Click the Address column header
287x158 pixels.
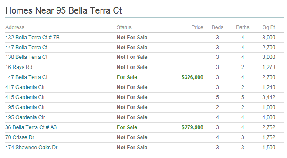15,27
